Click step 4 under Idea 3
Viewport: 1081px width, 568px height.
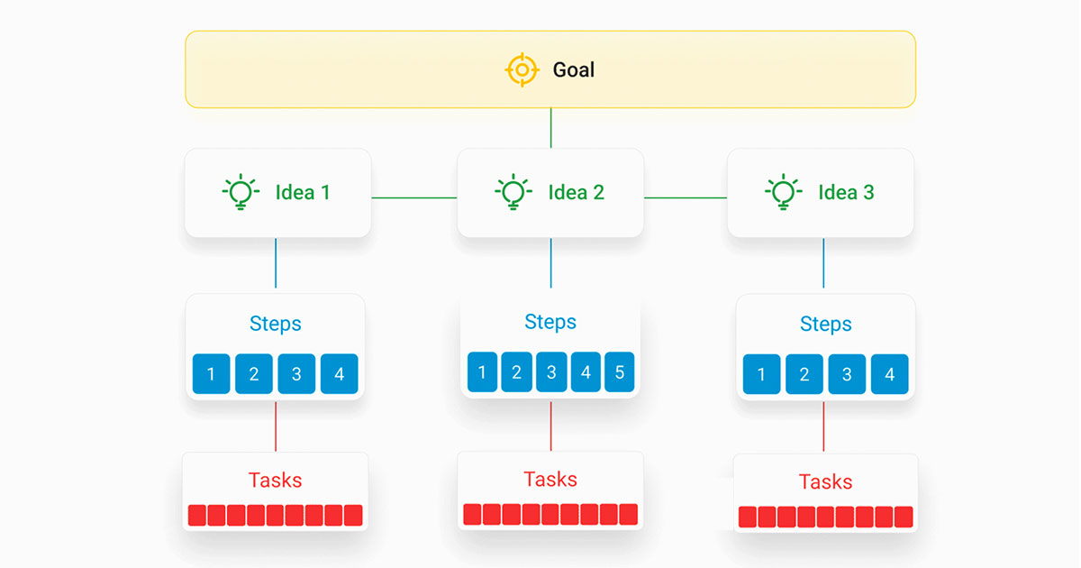click(x=890, y=374)
